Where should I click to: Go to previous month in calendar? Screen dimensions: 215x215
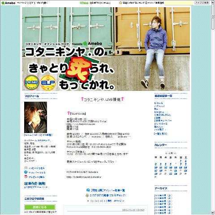pyautogui.click(x=166, y=153)
